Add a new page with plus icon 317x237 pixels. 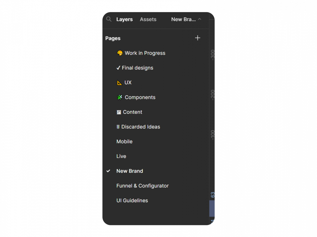(x=197, y=38)
